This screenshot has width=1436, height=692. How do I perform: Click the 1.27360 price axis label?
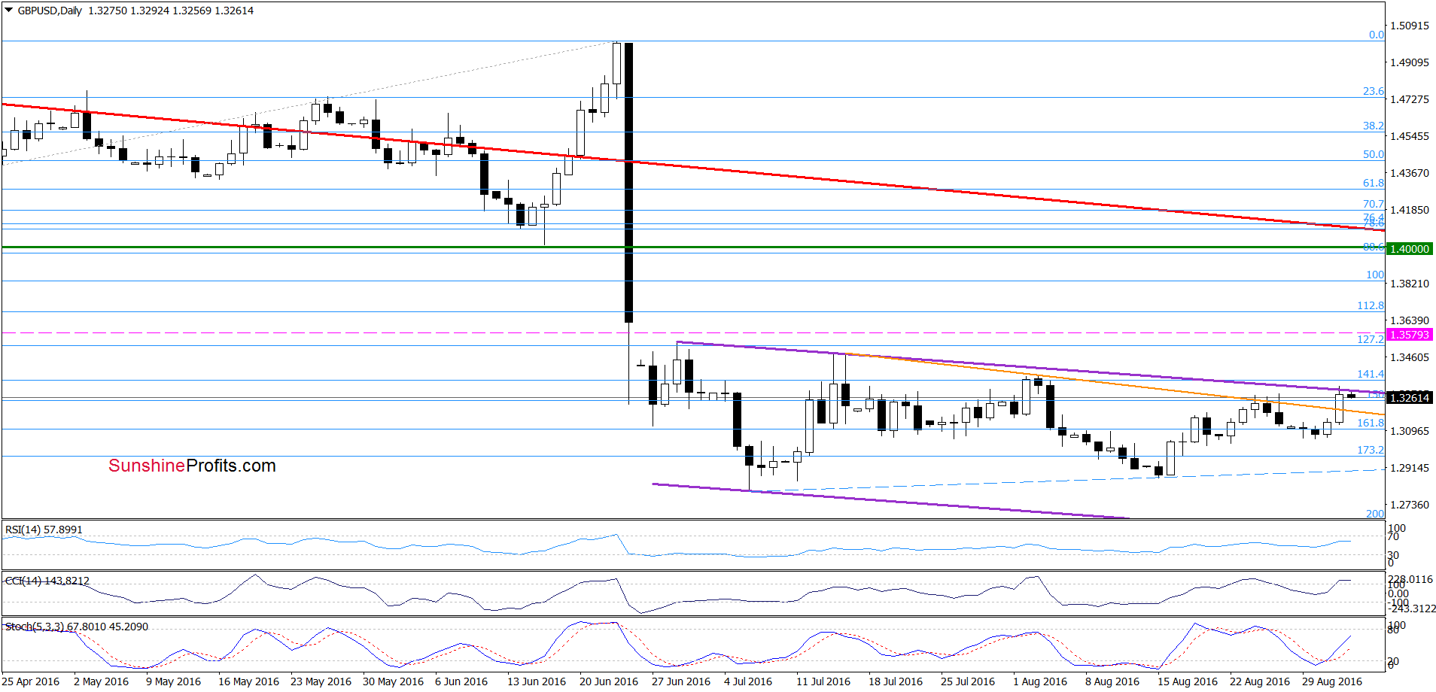[1410, 505]
